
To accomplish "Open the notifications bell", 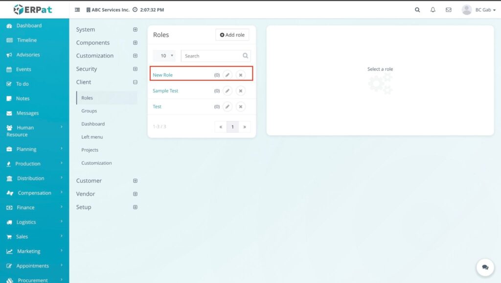I will pyautogui.click(x=433, y=10).
